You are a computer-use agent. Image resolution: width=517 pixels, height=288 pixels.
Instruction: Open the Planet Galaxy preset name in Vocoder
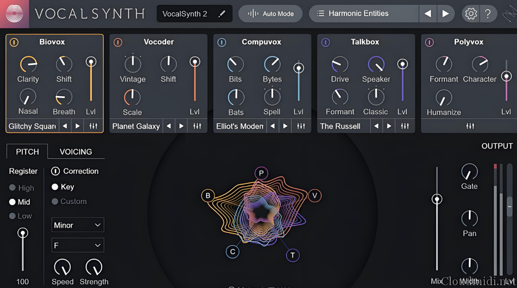coord(136,126)
